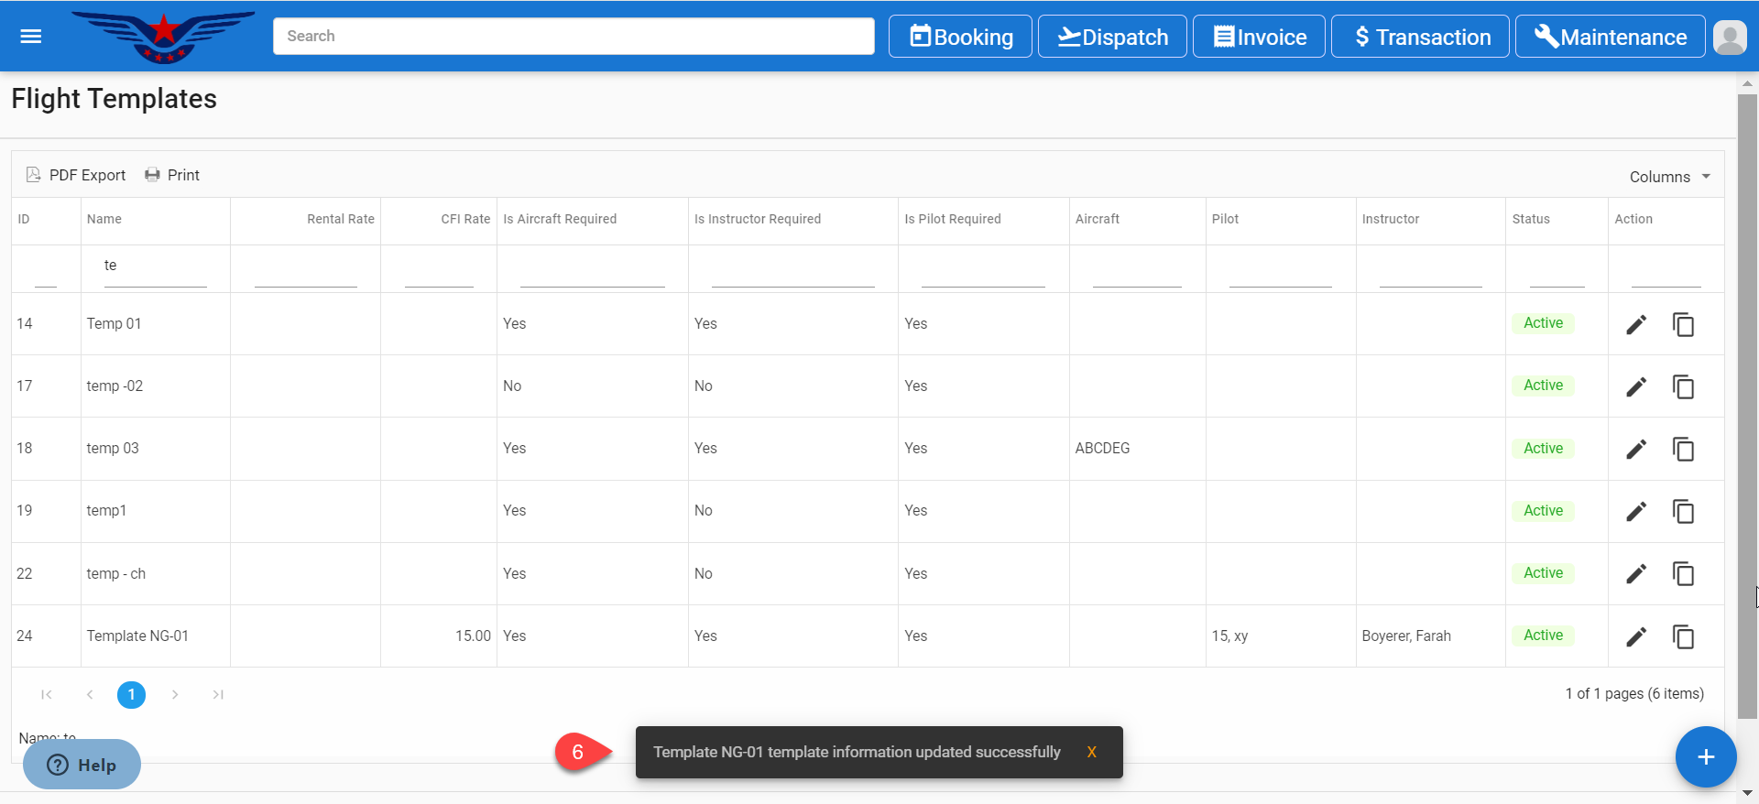Copy the temp - ch template
The height and width of the screenshot is (804, 1759).
tap(1683, 574)
